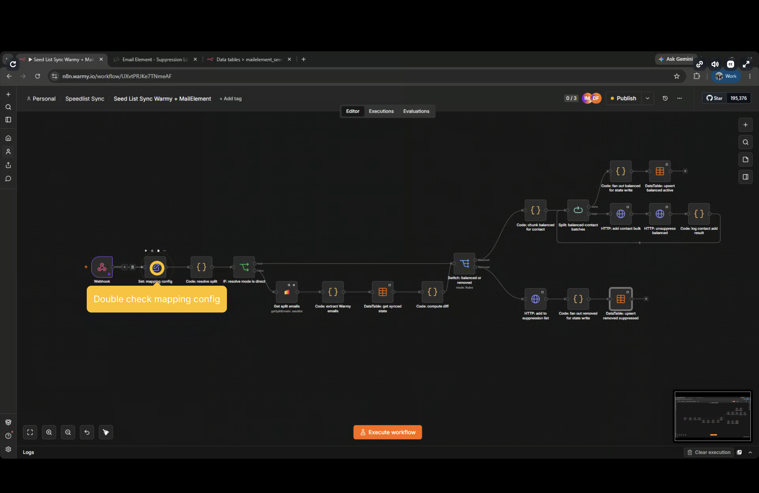The image size is (759, 493).
Task: Select the Set: mapping config node
Action: (x=155, y=267)
